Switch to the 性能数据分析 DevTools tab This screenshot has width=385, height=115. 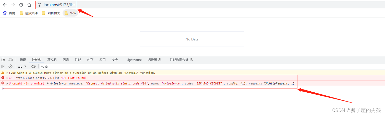pyautogui.click(x=181, y=60)
